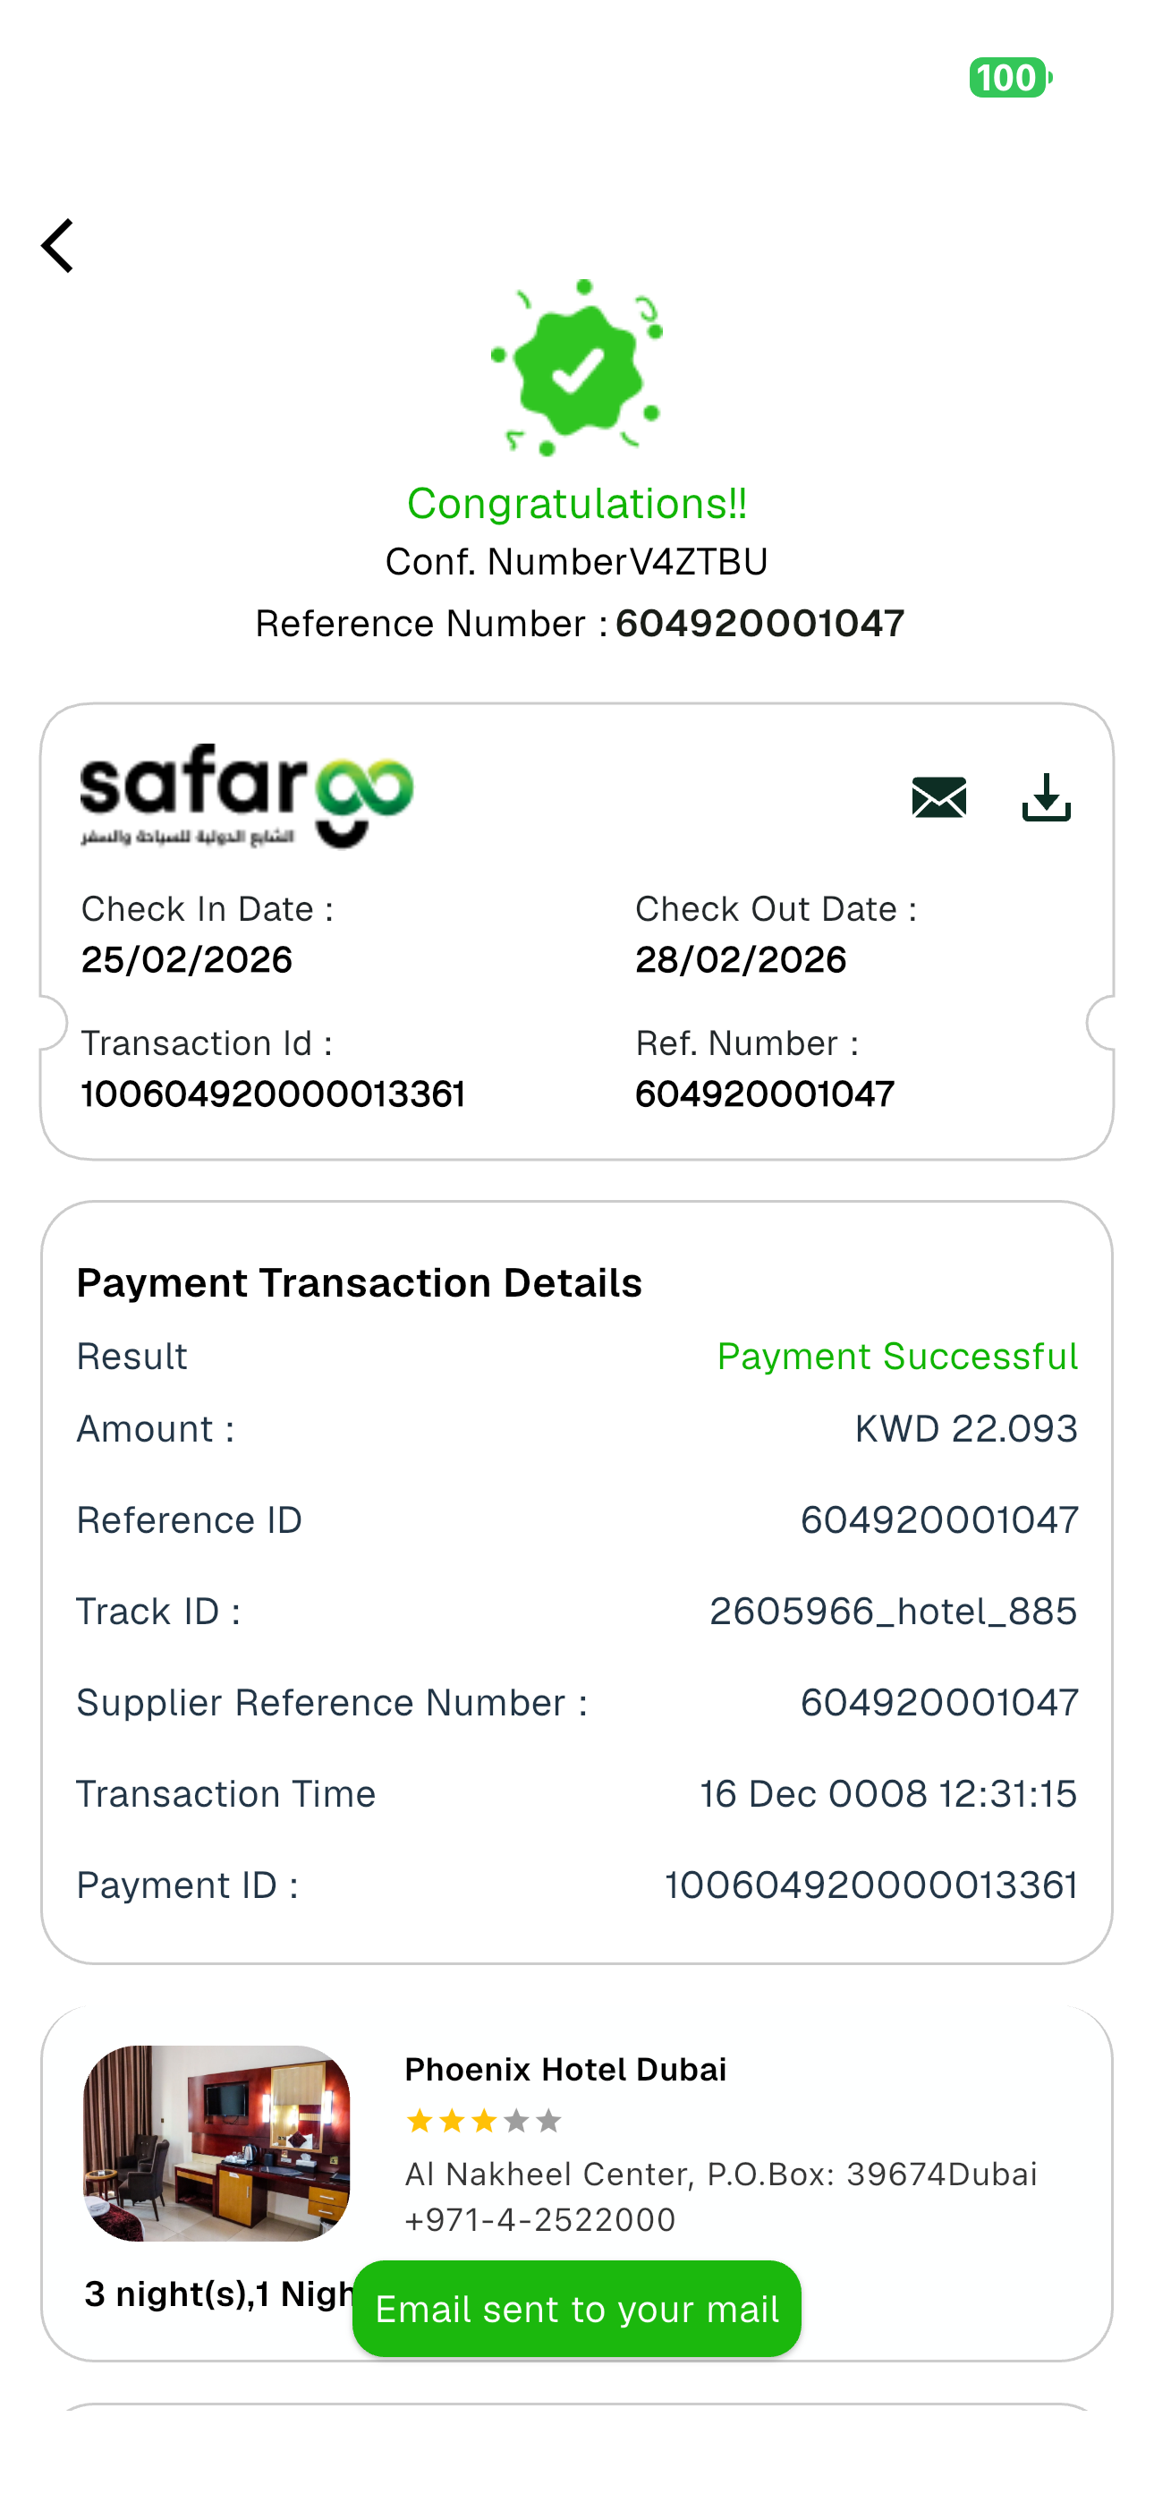Tap the 'Email sent to your mail' toast
The height and width of the screenshot is (2502, 1154).
577,2309
